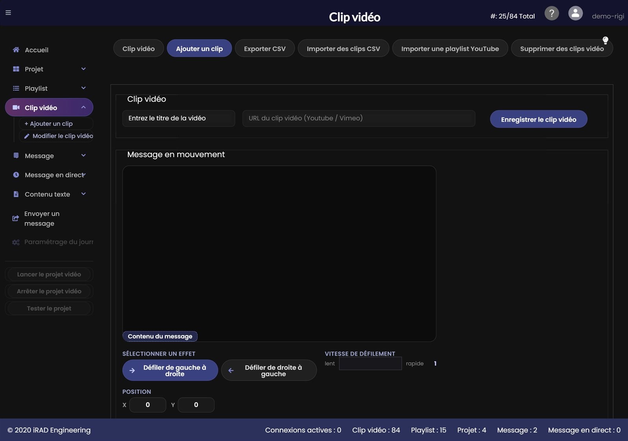Open Importer des clips CSV tab

click(343, 49)
